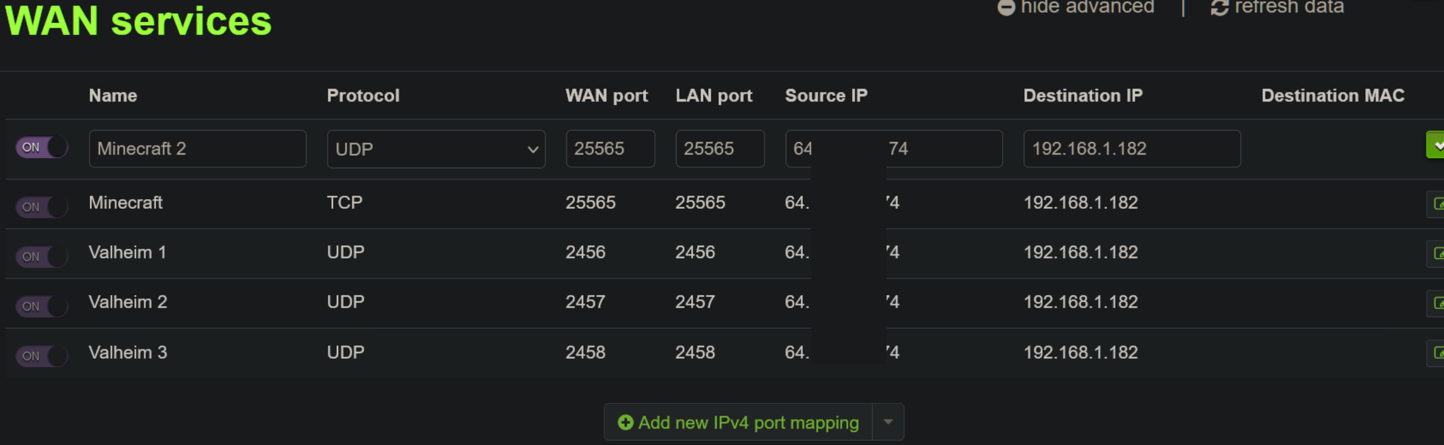Disable the Valheim 1 rule switch

[x=42, y=256]
